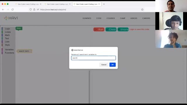Open the Logic block category

point(8,29)
